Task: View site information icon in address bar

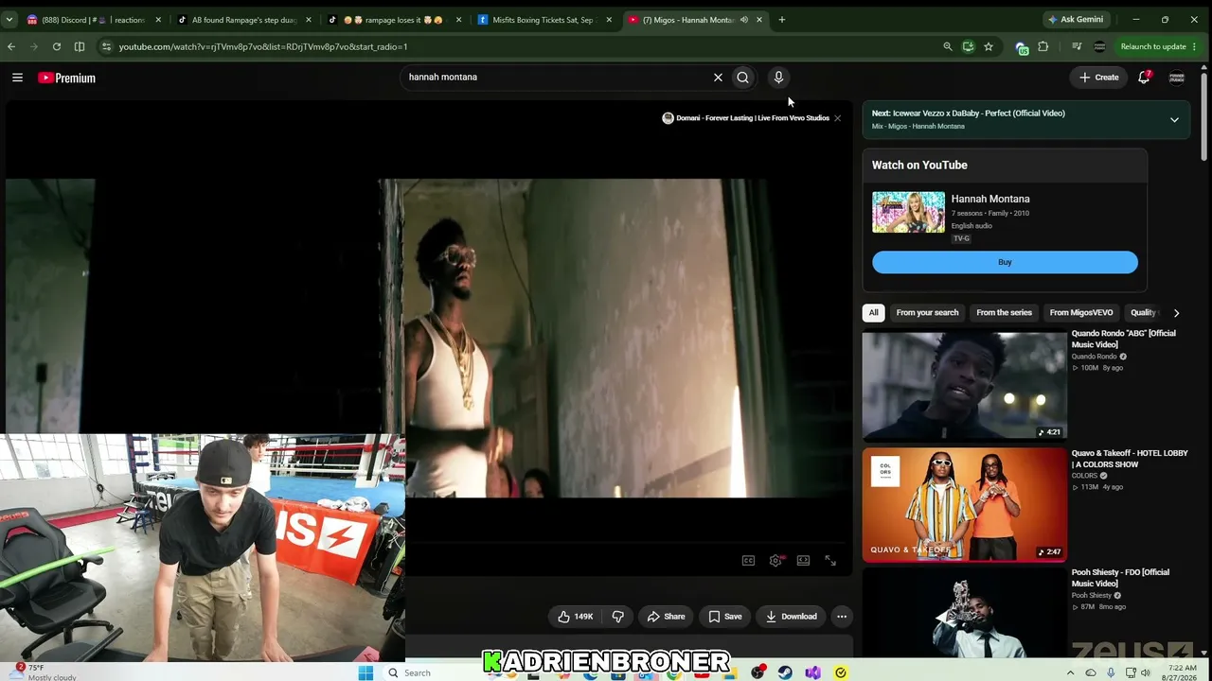Action: coord(106,46)
